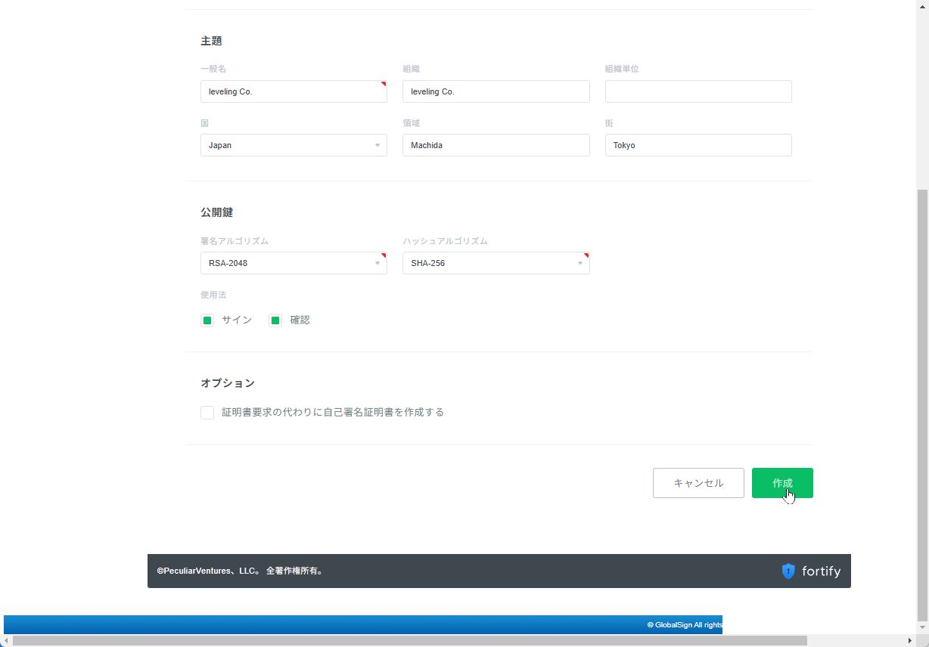Click the 一般名 field containing leveling Co.

point(294,91)
